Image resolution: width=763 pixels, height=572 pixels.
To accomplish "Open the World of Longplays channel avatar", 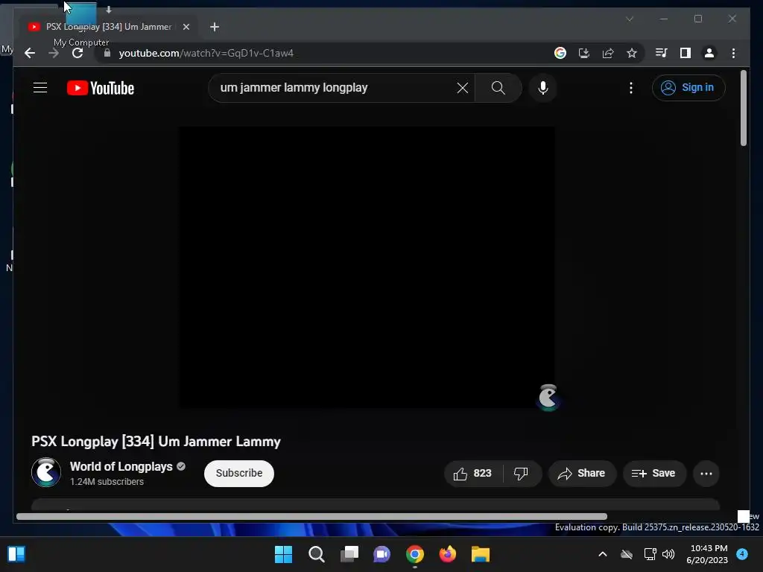I will (46, 473).
